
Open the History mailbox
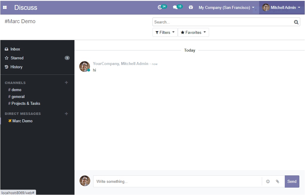click(x=16, y=67)
